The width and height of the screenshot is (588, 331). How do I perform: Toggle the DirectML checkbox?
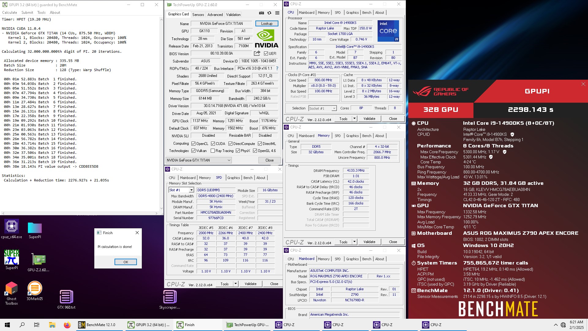260,143
